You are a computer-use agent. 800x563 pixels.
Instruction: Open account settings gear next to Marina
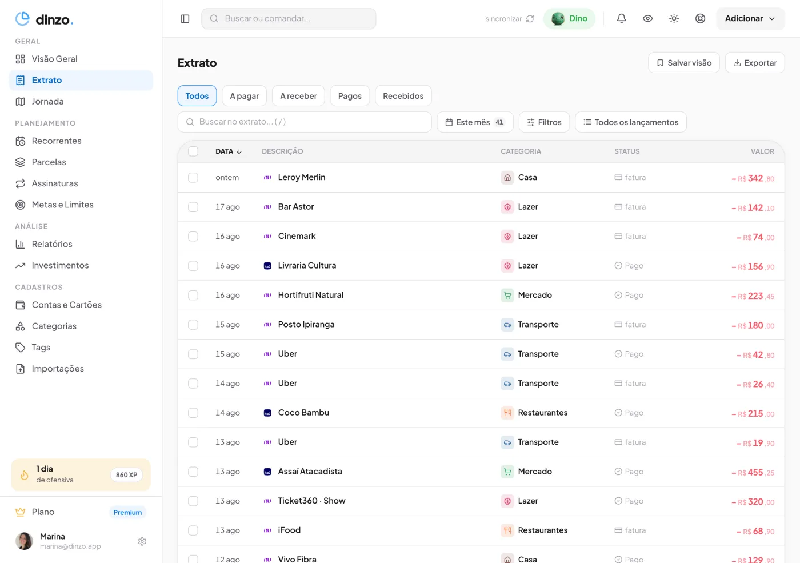pos(142,541)
